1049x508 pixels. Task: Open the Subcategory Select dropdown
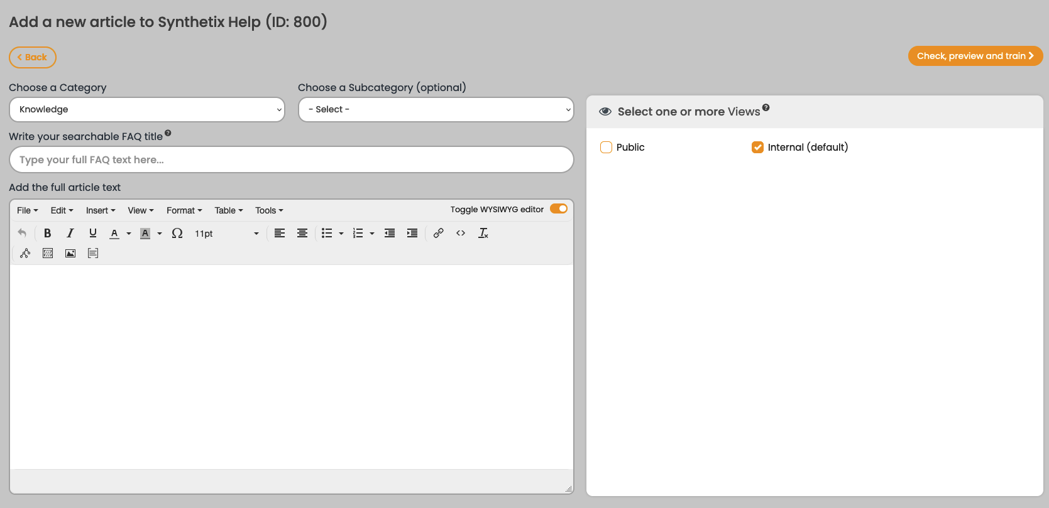click(x=436, y=109)
